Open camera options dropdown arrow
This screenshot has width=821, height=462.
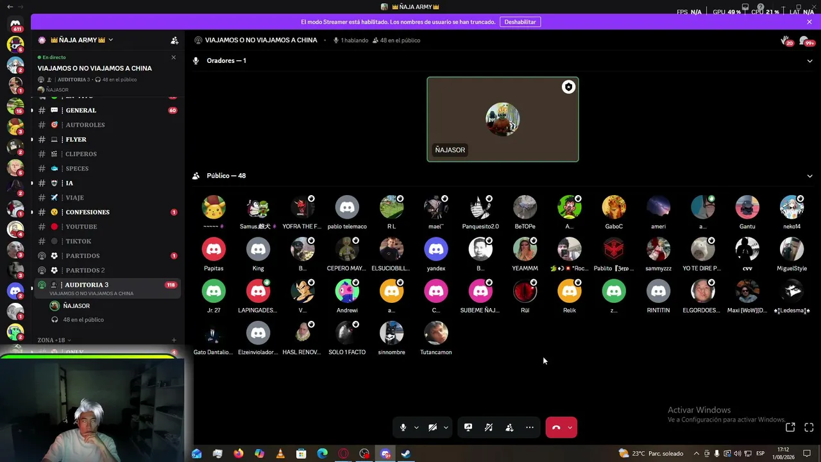pos(446,427)
